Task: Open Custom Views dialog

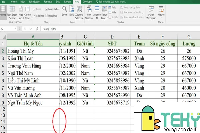Action: pos(28,13)
